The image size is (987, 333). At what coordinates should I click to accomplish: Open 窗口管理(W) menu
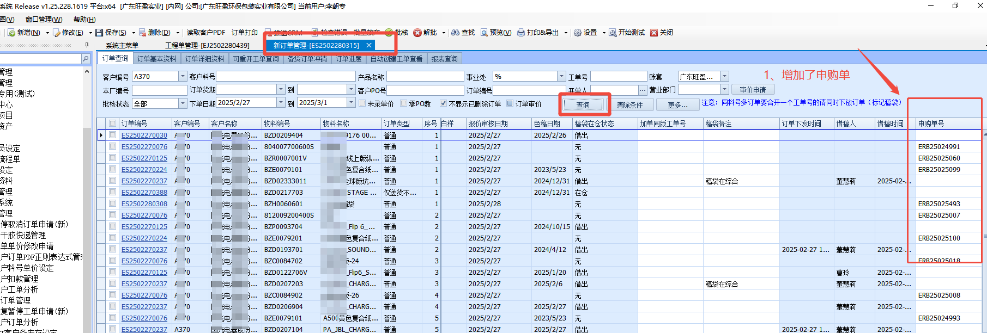coord(44,20)
